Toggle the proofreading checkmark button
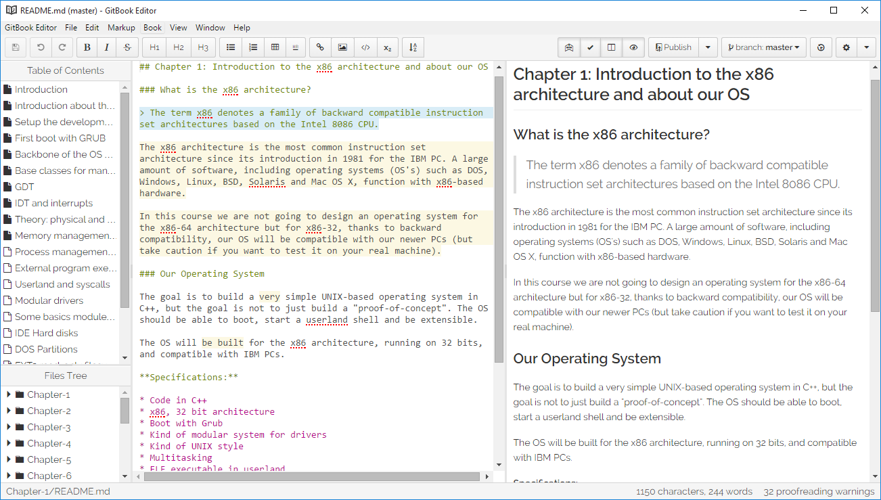The image size is (881, 500). click(x=591, y=47)
